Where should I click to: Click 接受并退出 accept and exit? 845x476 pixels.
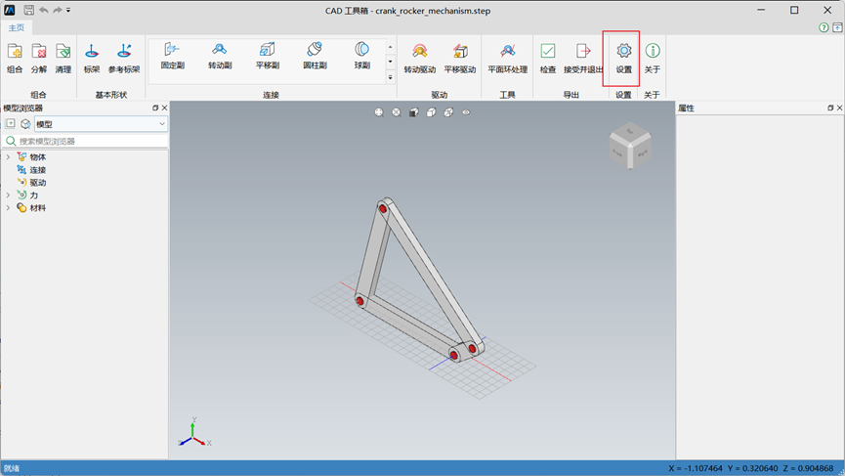pos(583,58)
